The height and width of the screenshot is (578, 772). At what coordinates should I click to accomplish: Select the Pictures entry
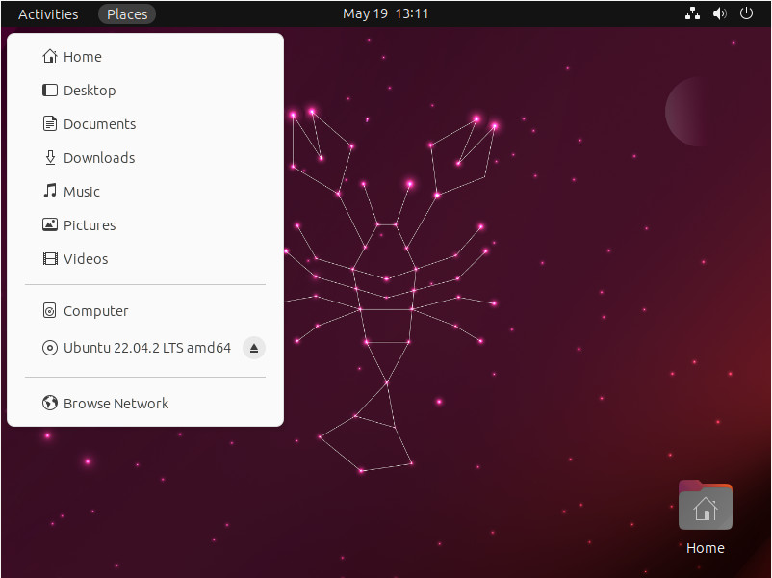point(89,224)
